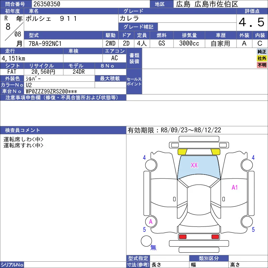Click air conditioner value AC
The width and height of the screenshot is (268, 268).
click(x=115, y=58)
